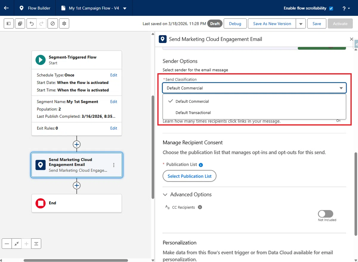Click the redo arrow icon
Screen dimensions: 358x262
[x=41, y=24]
